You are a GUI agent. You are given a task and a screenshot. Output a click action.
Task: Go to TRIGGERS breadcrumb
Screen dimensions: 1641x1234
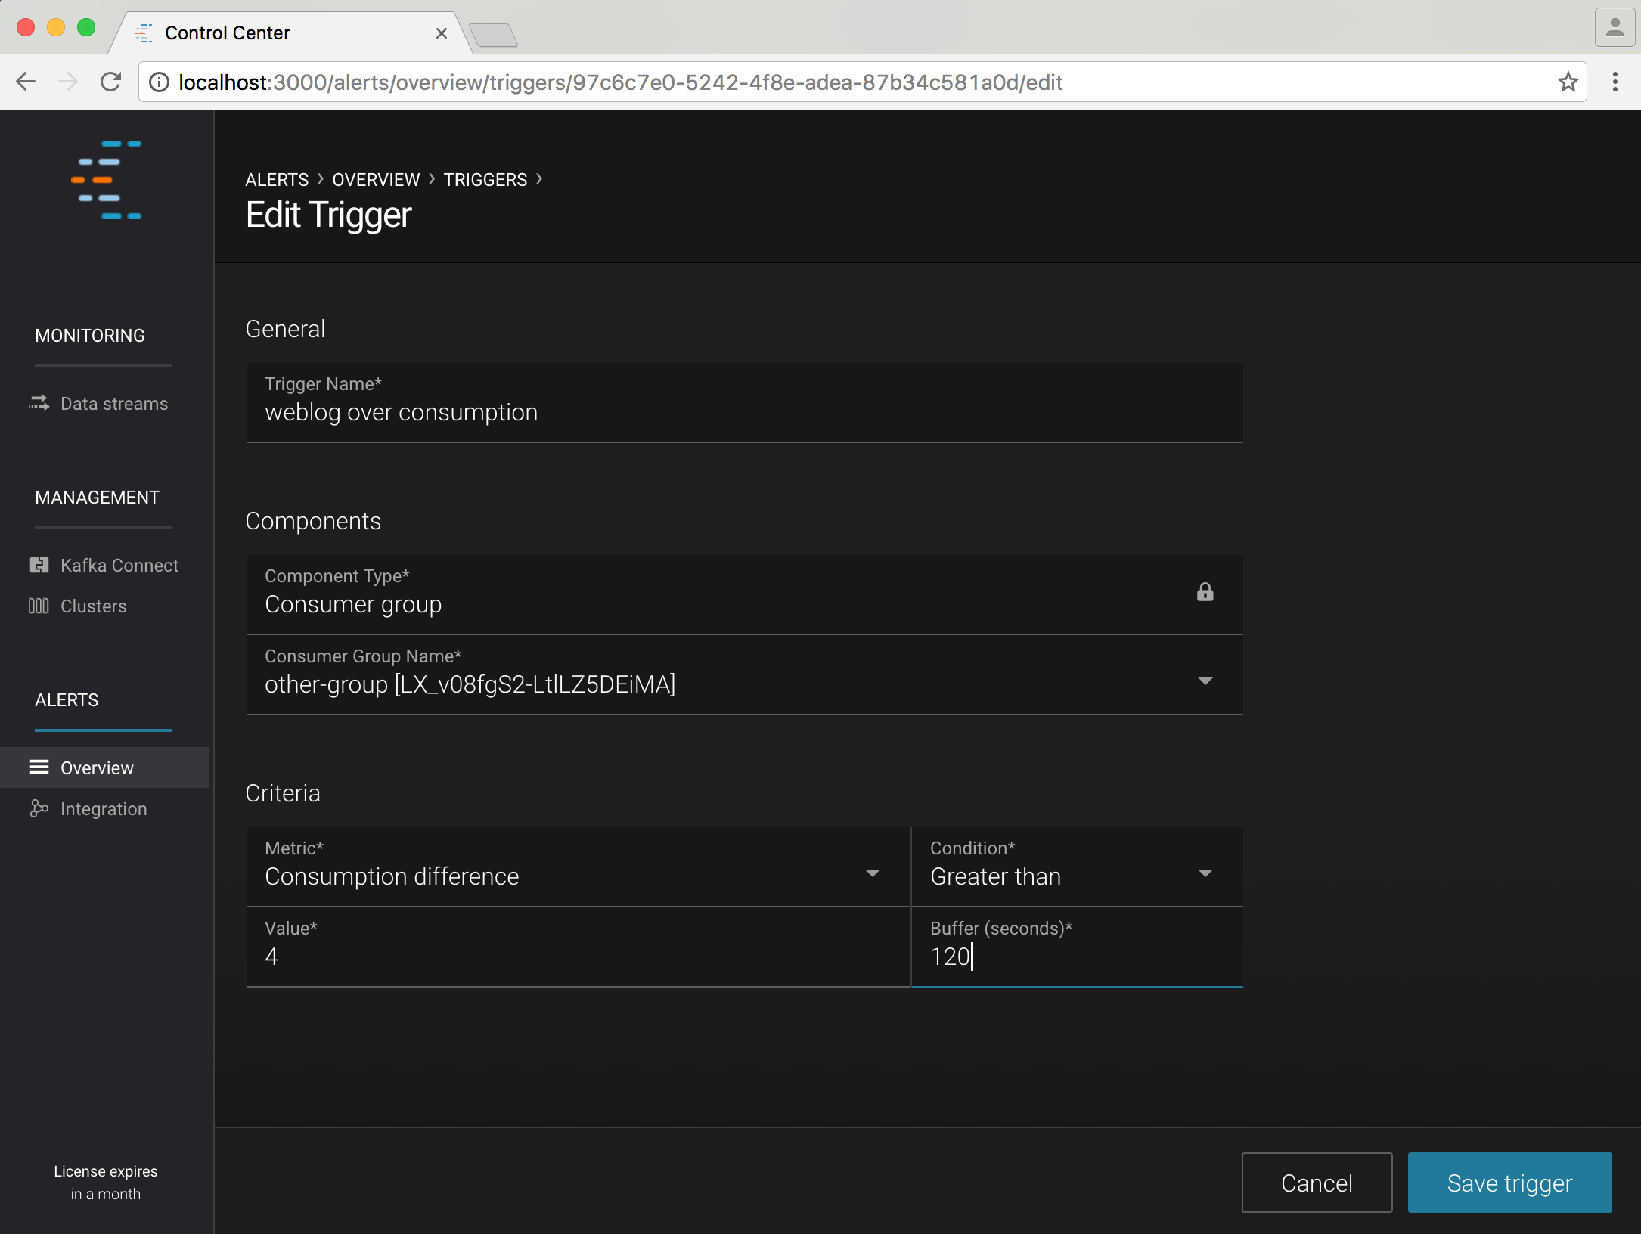485,180
